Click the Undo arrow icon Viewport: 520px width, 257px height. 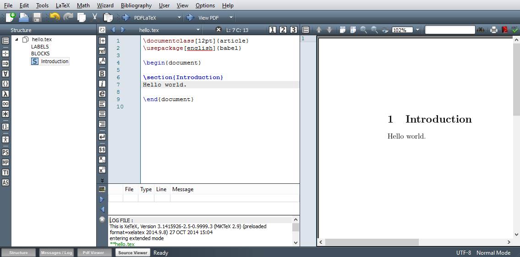point(55,17)
